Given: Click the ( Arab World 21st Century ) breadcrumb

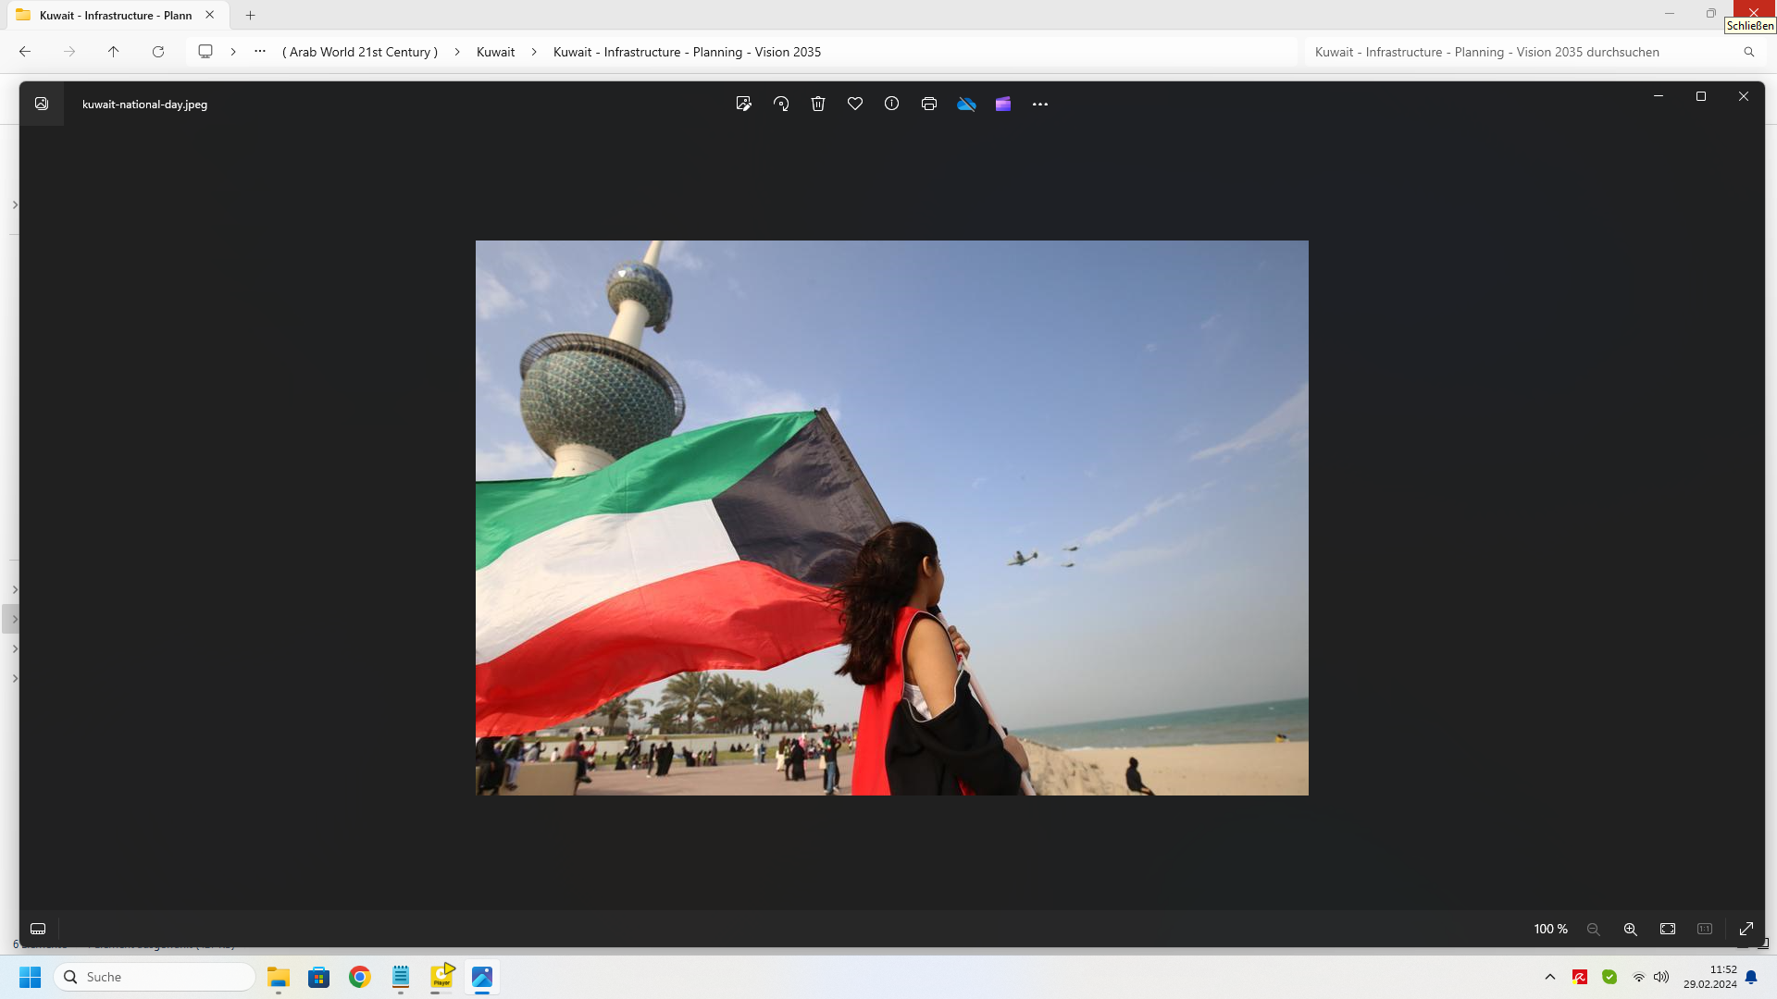Looking at the screenshot, I should [x=360, y=52].
